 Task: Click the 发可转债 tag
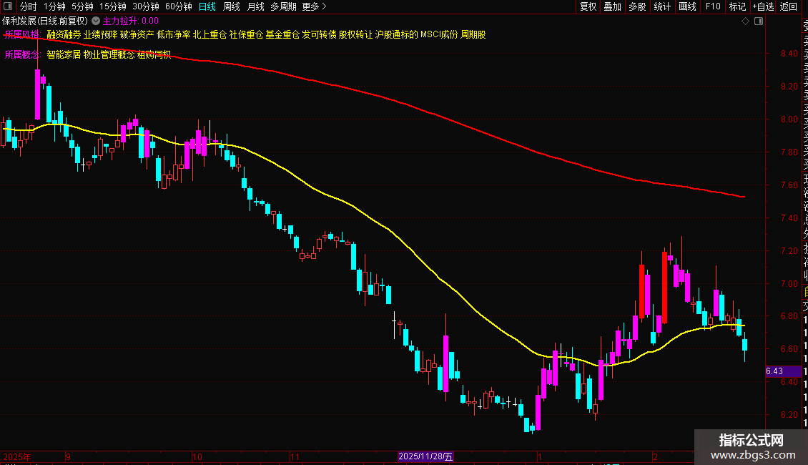click(319, 34)
